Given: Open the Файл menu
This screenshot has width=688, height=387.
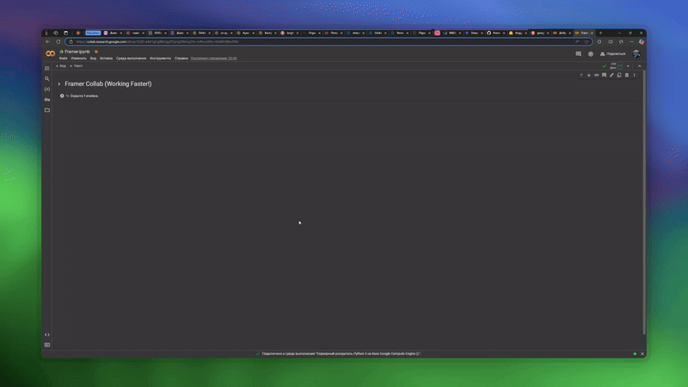Looking at the screenshot, I should click(63, 58).
